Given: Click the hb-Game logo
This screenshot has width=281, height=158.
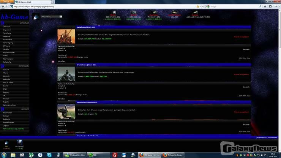Looking at the screenshot, I should click(x=15, y=17).
